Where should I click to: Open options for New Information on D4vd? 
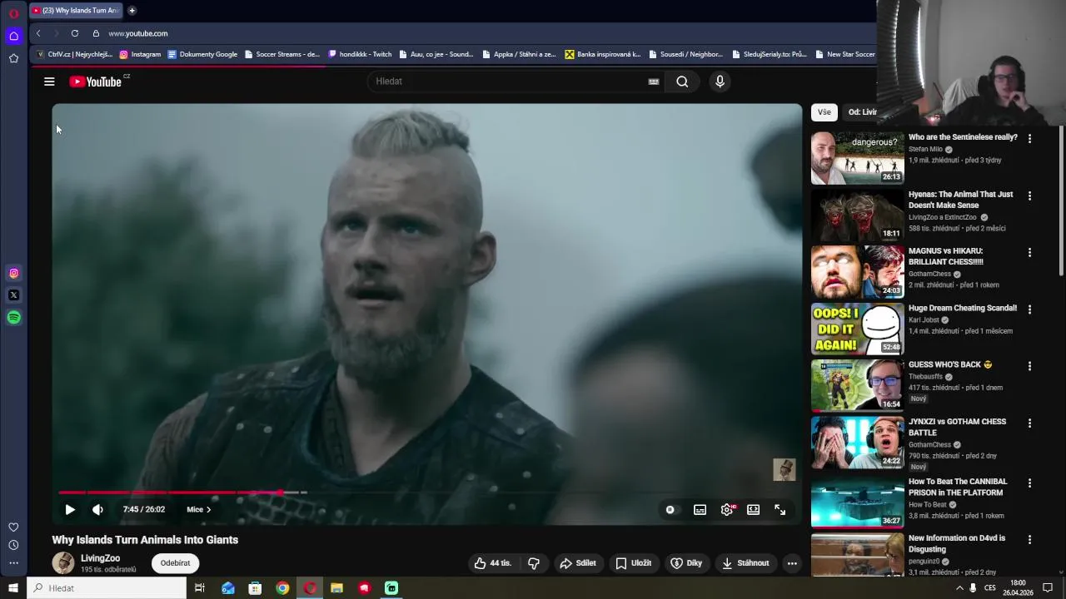(1029, 539)
